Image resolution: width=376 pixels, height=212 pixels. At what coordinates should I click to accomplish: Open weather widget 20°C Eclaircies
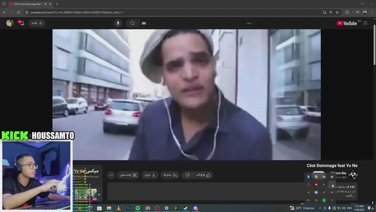point(302,208)
